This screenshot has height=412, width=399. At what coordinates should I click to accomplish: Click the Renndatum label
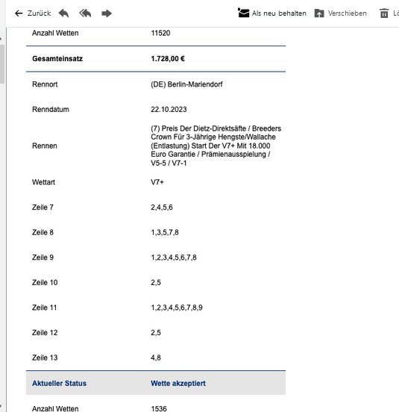point(51,109)
